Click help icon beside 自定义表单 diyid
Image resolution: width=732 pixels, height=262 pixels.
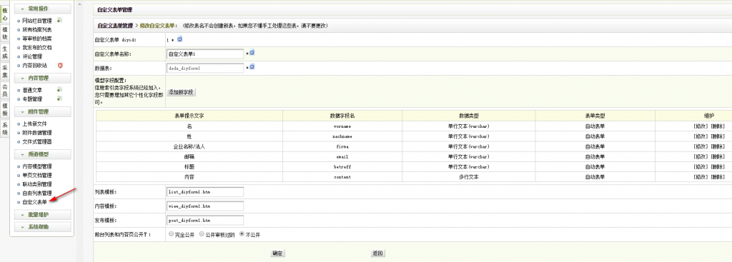click(179, 39)
